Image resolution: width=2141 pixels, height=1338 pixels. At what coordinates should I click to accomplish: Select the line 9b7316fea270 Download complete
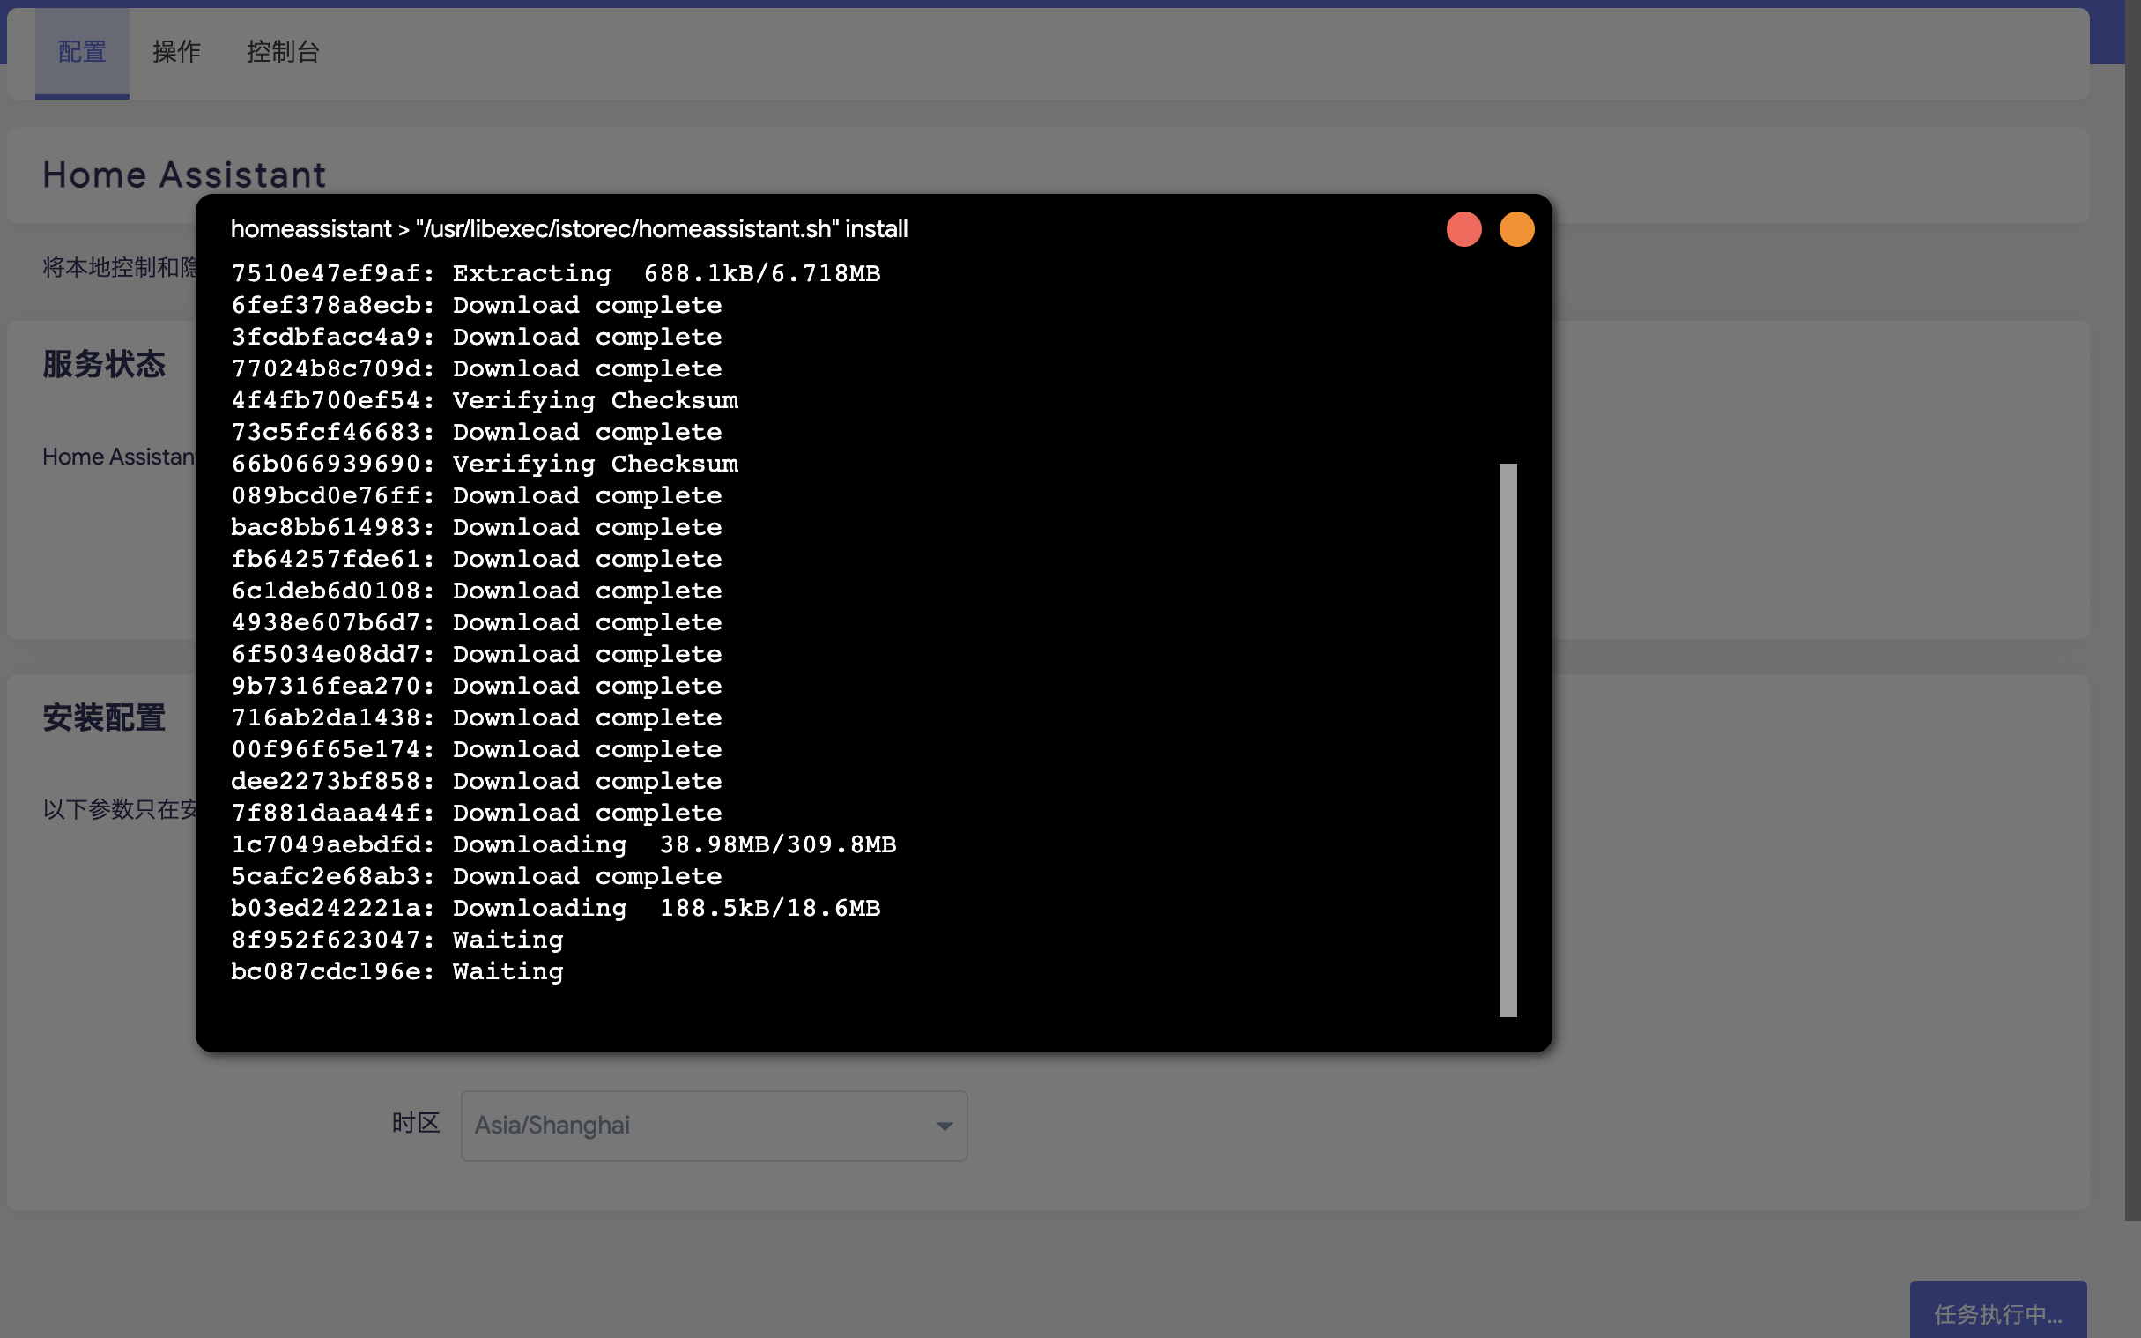[x=476, y=687]
